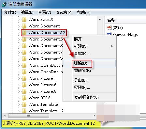This screenshot has height=129, width=146.
Task: Click the Registry Editor title bar icon
Action: point(4,4)
